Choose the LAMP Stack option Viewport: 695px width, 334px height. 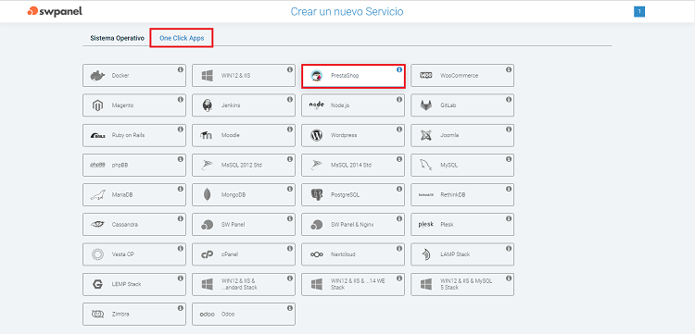(x=462, y=254)
